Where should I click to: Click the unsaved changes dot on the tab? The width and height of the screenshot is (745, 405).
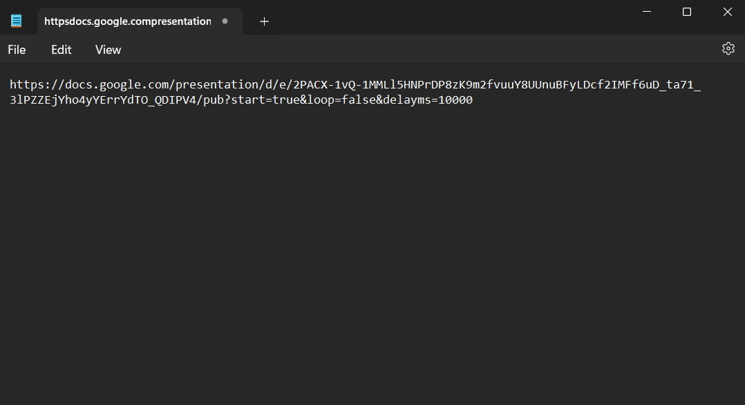click(x=225, y=21)
